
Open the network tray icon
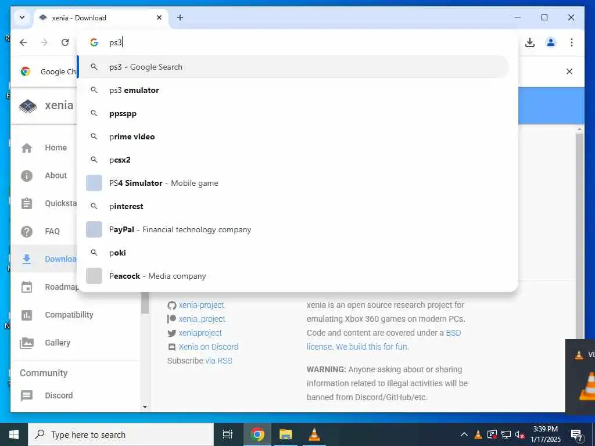pos(506,434)
